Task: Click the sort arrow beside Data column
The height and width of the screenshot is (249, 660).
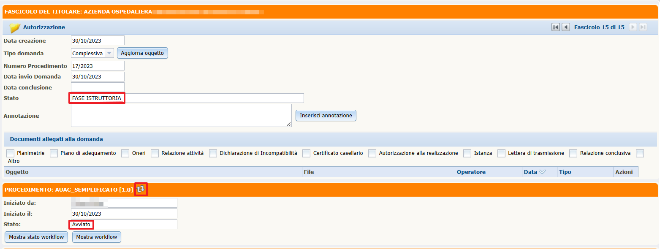Action: click(542, 172)
